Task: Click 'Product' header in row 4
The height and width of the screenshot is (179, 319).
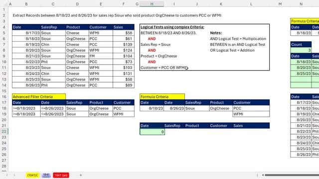Action: coord(77,27)
